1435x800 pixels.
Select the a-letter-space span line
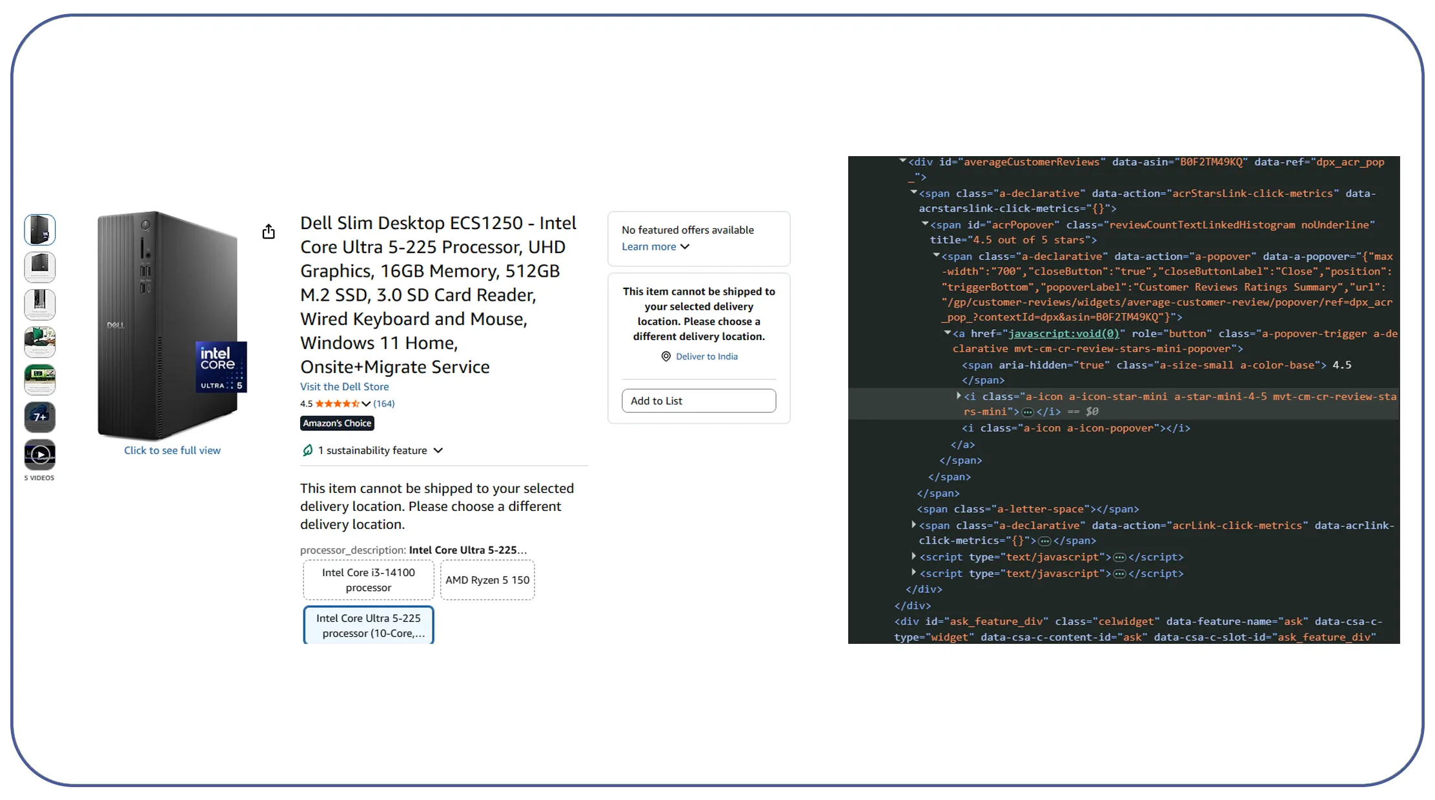click(1028, 510)
